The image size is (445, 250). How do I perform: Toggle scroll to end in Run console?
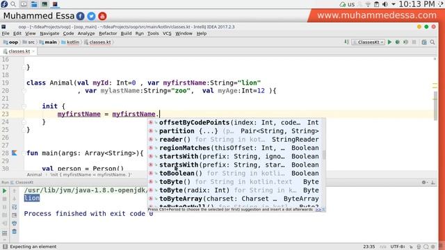(x=14, y=215)
